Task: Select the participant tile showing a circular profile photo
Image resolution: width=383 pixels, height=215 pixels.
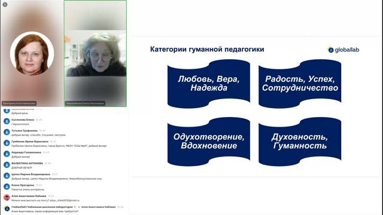Action: (32, 53)
